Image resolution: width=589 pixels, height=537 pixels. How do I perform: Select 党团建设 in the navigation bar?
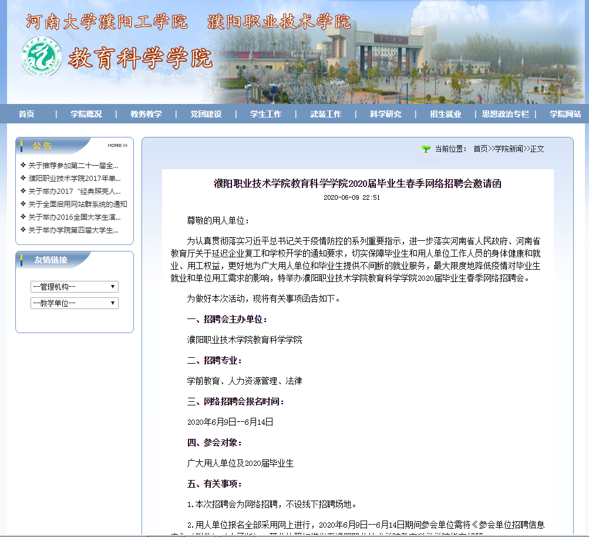coord(206,114)
